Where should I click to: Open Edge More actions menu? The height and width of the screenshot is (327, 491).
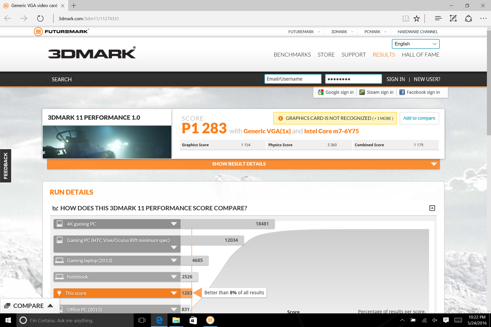coord(483,19)
